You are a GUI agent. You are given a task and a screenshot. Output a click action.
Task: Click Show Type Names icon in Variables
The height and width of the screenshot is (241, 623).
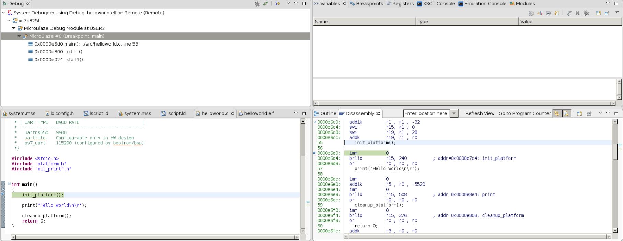[531, 13]
